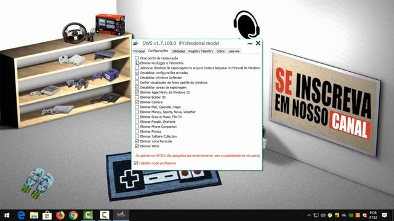This screenshot has height=221, width=394.
Task: Disable Habilitar modo profesional checkbox
Action: tap(136, 163)
